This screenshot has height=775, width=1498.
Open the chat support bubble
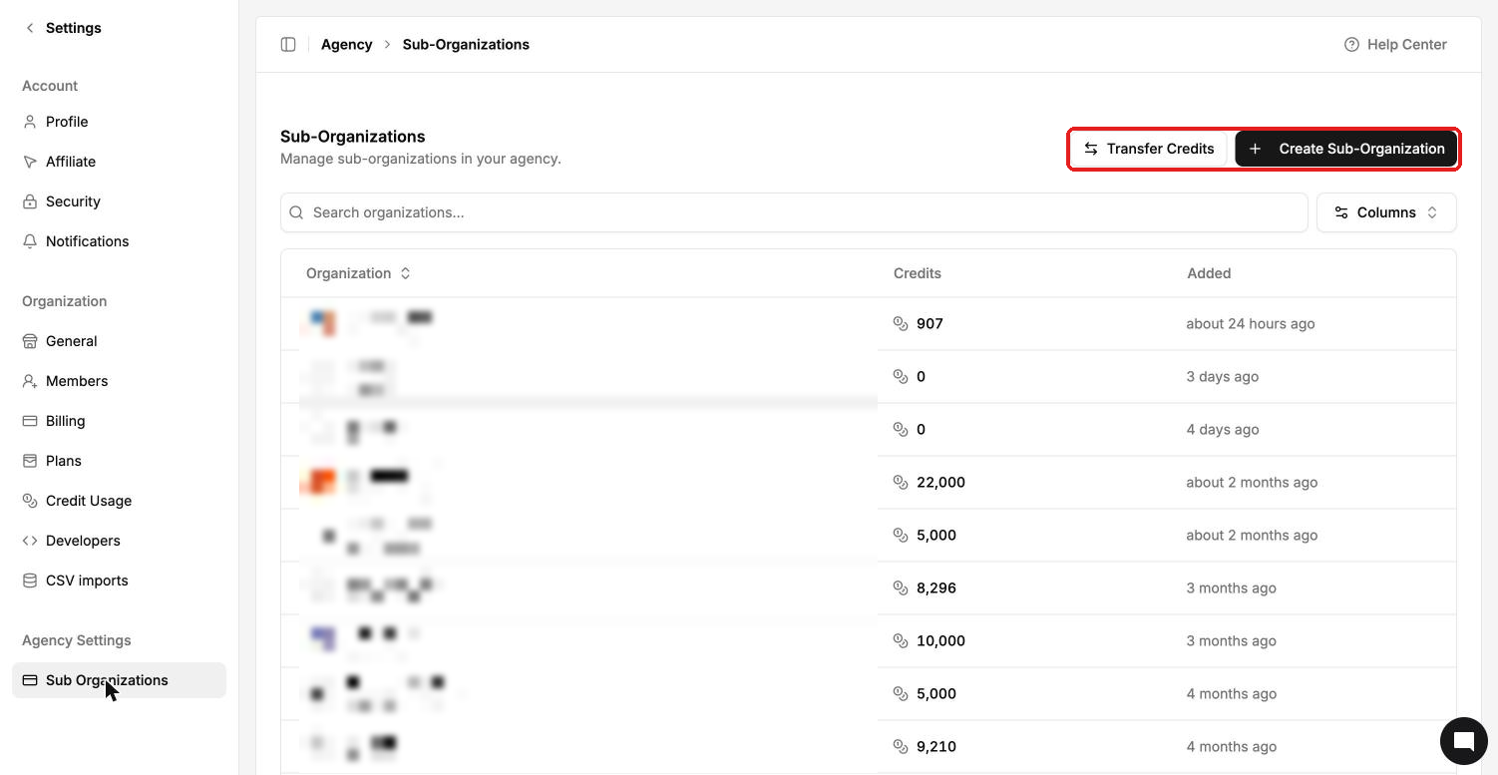click(x=1463, y=740)
